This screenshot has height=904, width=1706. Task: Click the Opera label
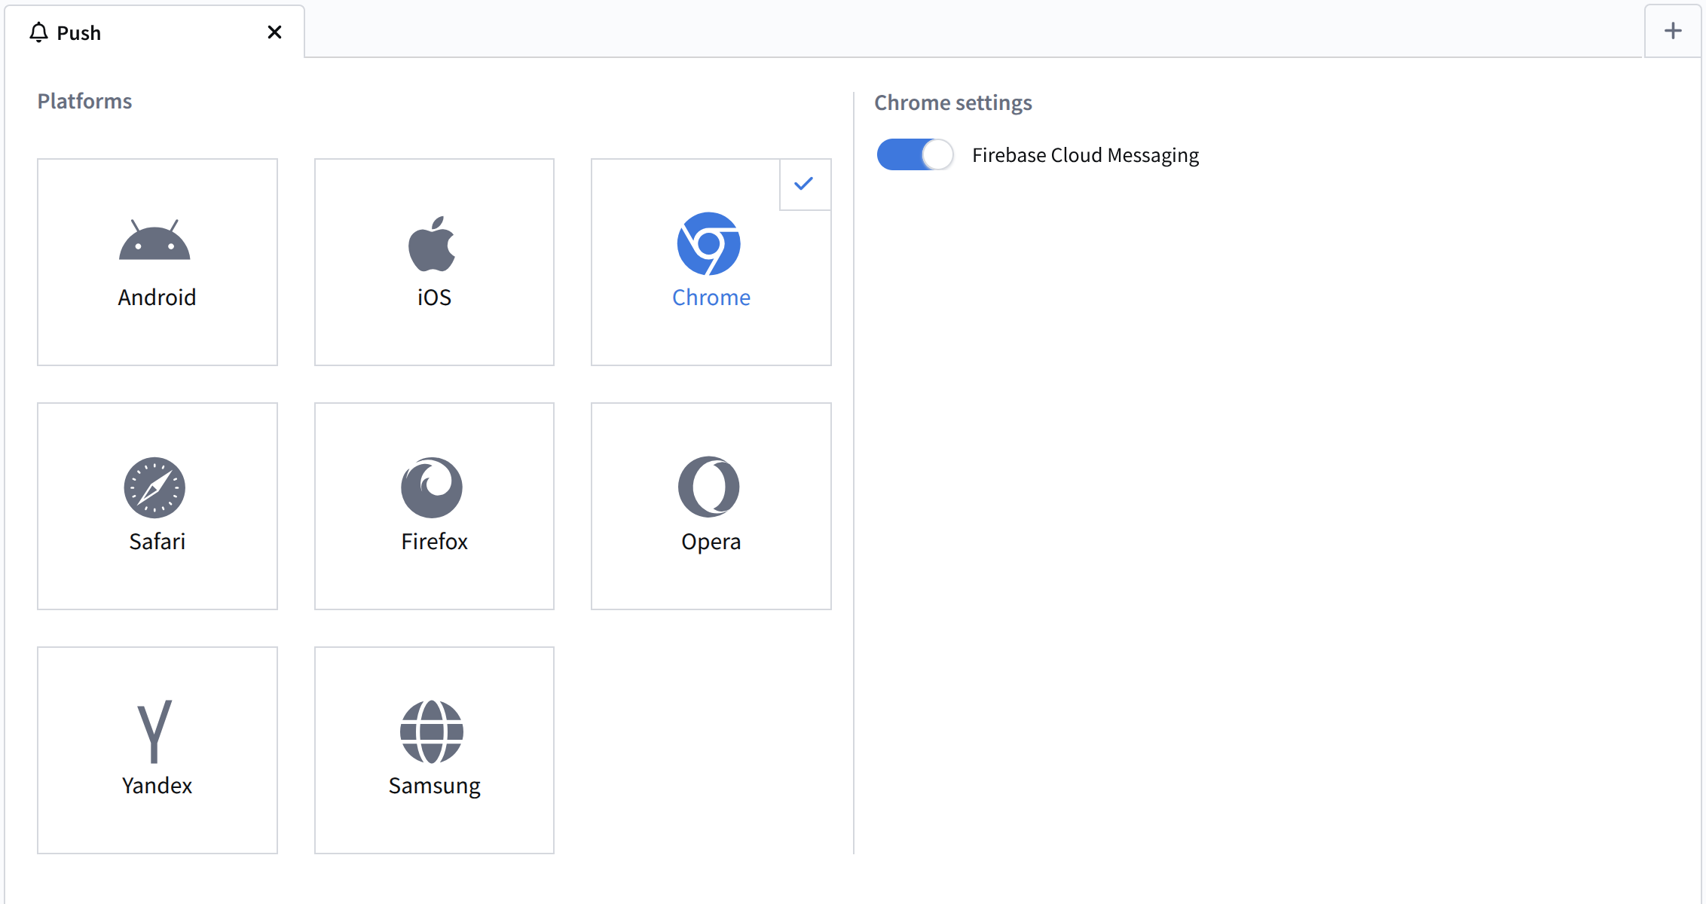coord(711,542)
